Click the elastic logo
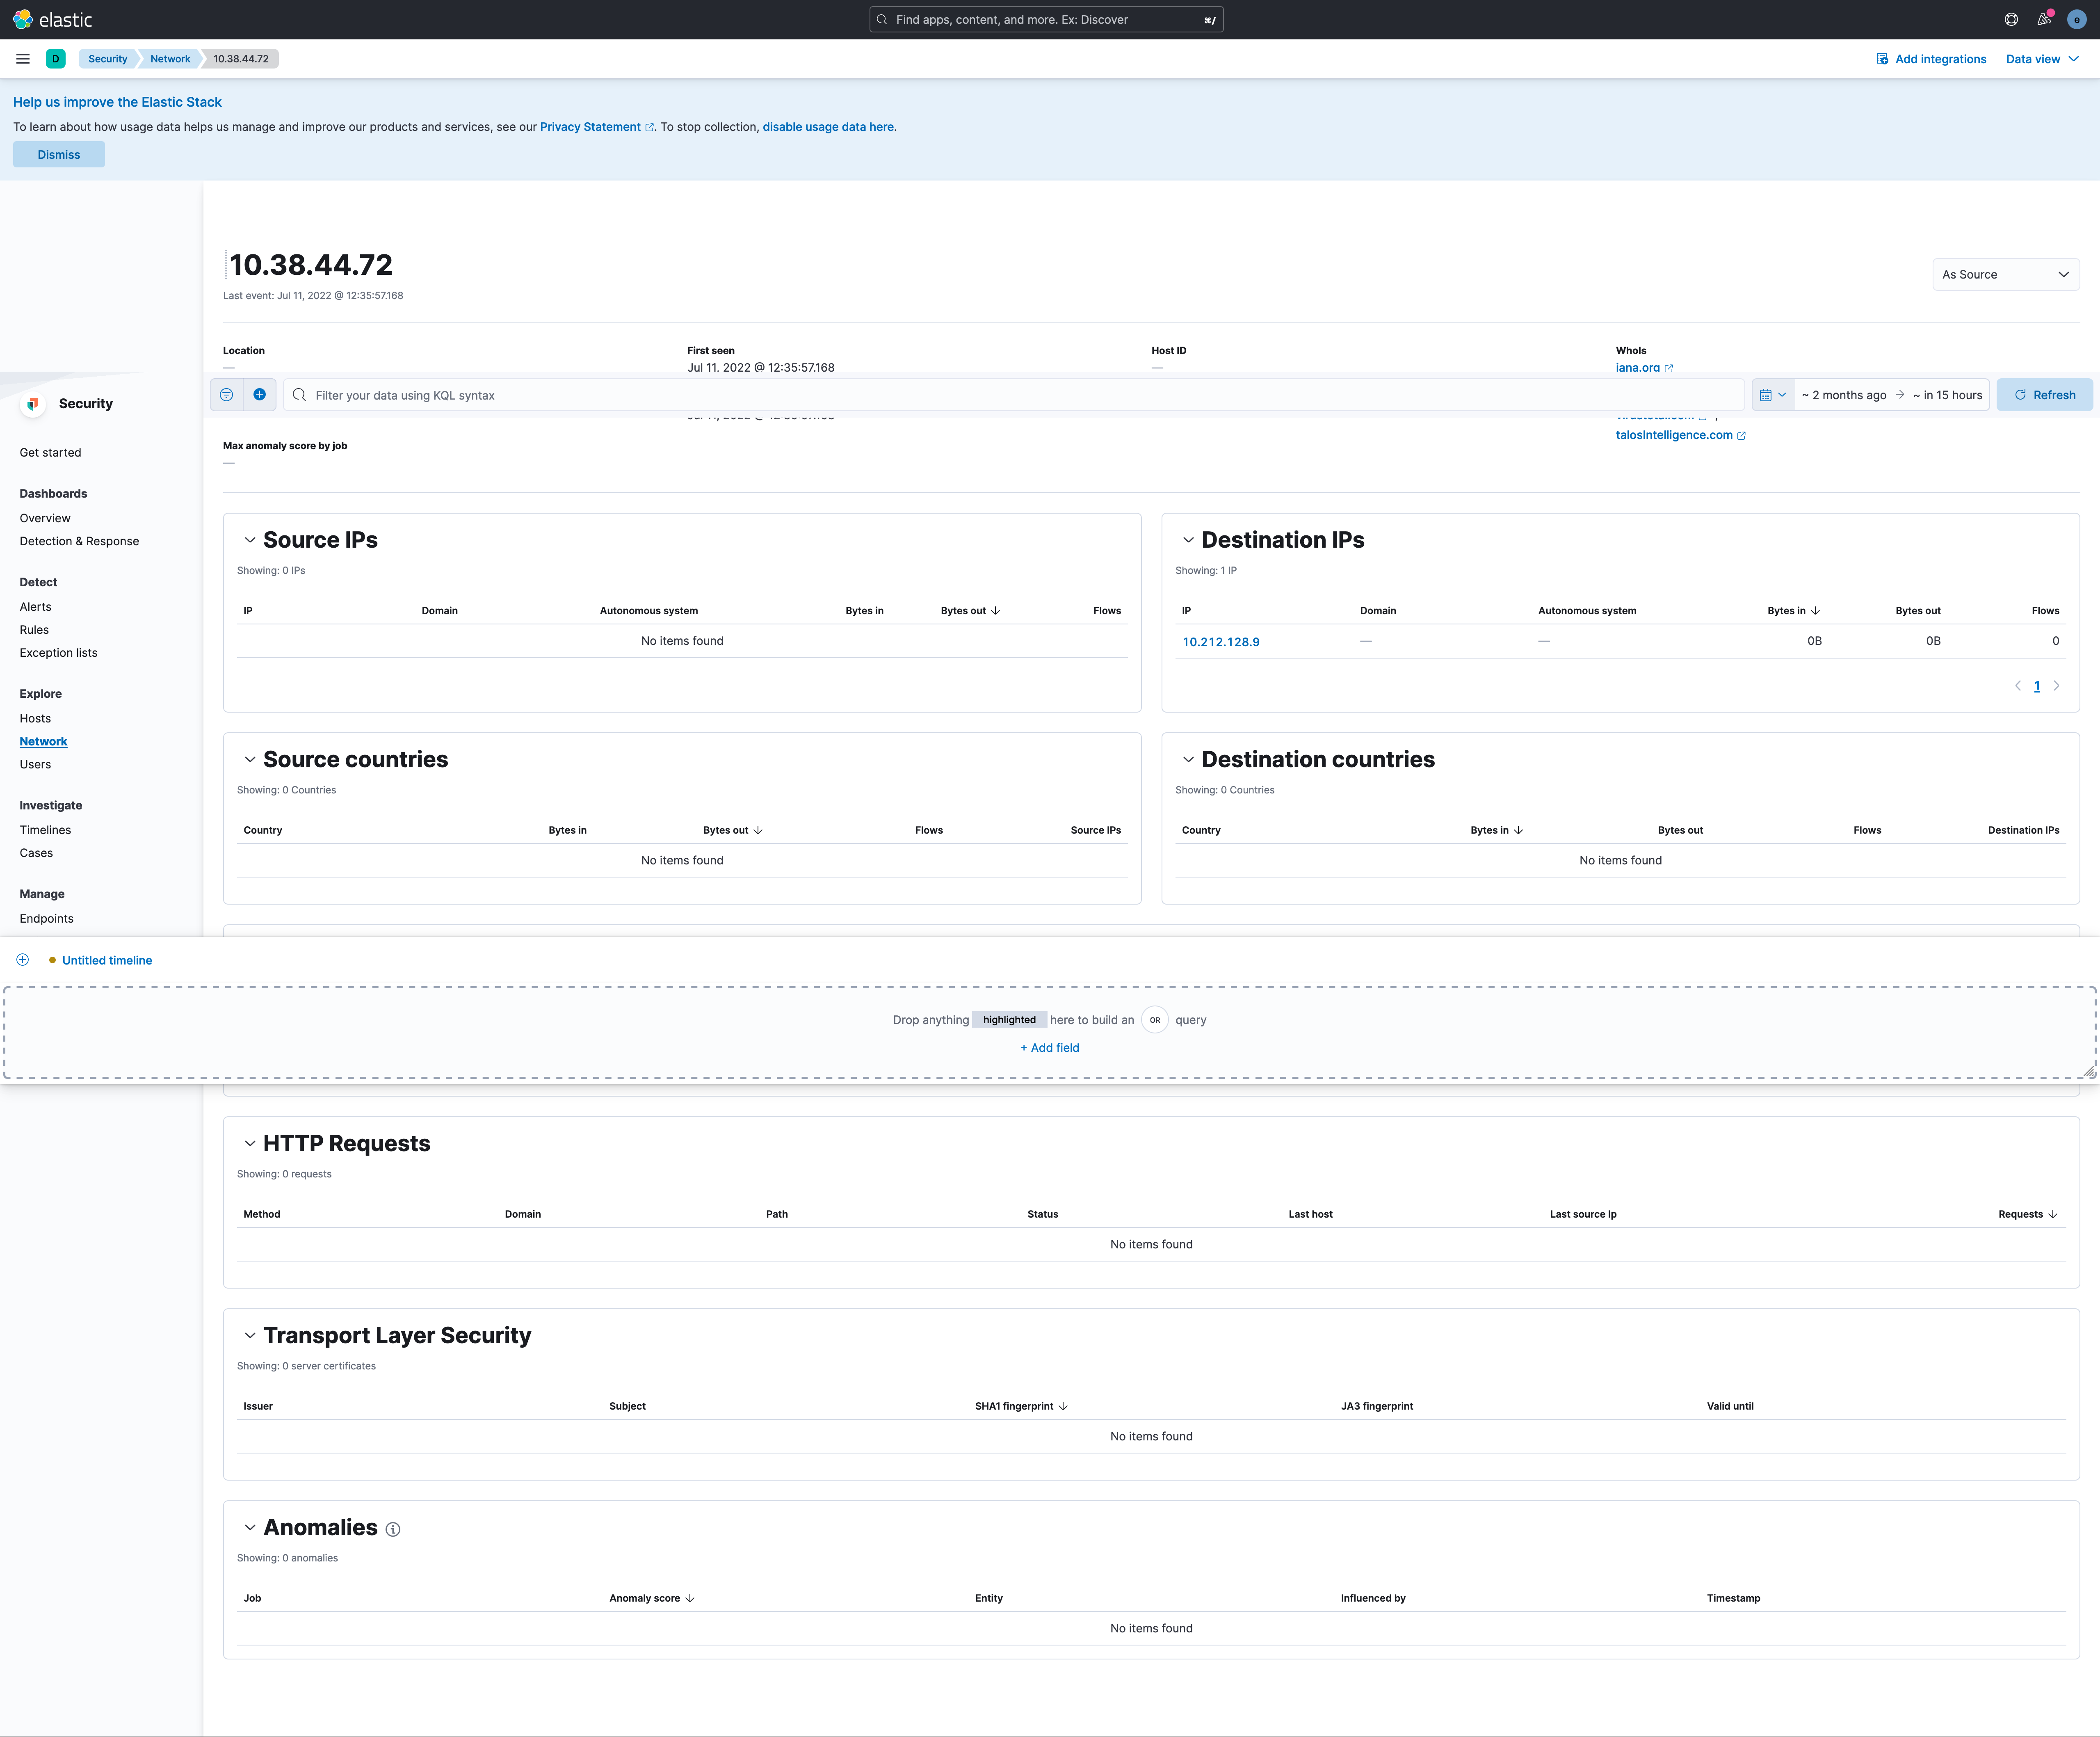 (x=53, y=20)
